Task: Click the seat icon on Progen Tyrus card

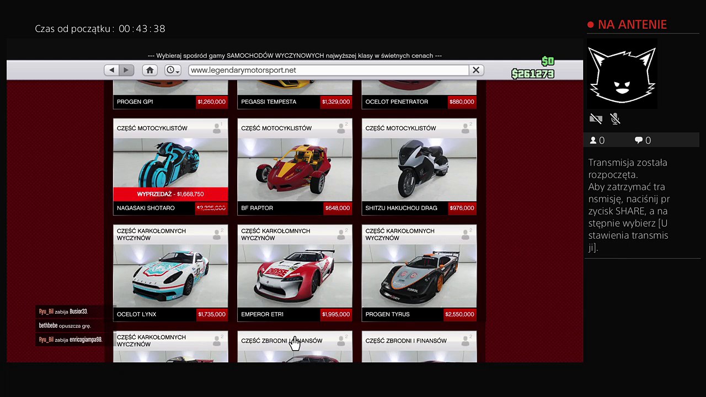Action: click(x=466, y=234)
